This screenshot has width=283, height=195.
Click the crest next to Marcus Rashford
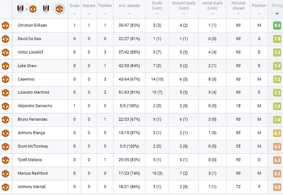pos(5,173)
